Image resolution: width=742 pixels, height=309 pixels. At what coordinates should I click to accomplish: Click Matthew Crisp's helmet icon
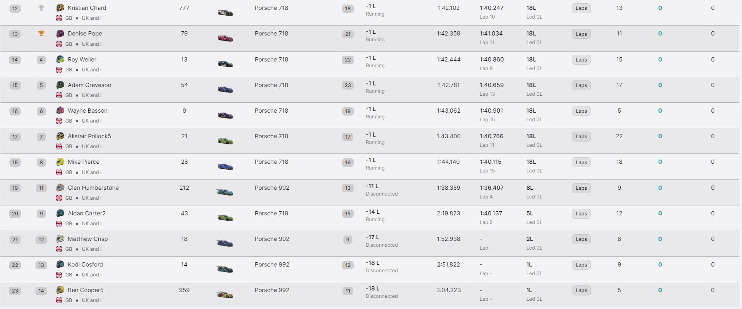click(60, 239)
